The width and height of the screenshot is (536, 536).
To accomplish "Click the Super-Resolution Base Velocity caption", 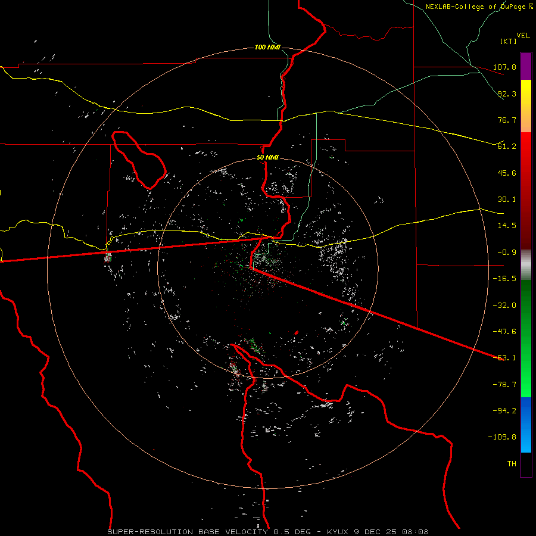I will [267, 532].
